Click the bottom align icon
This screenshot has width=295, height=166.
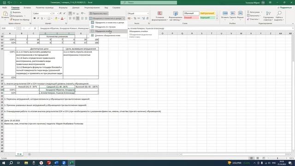coord(77,13)
